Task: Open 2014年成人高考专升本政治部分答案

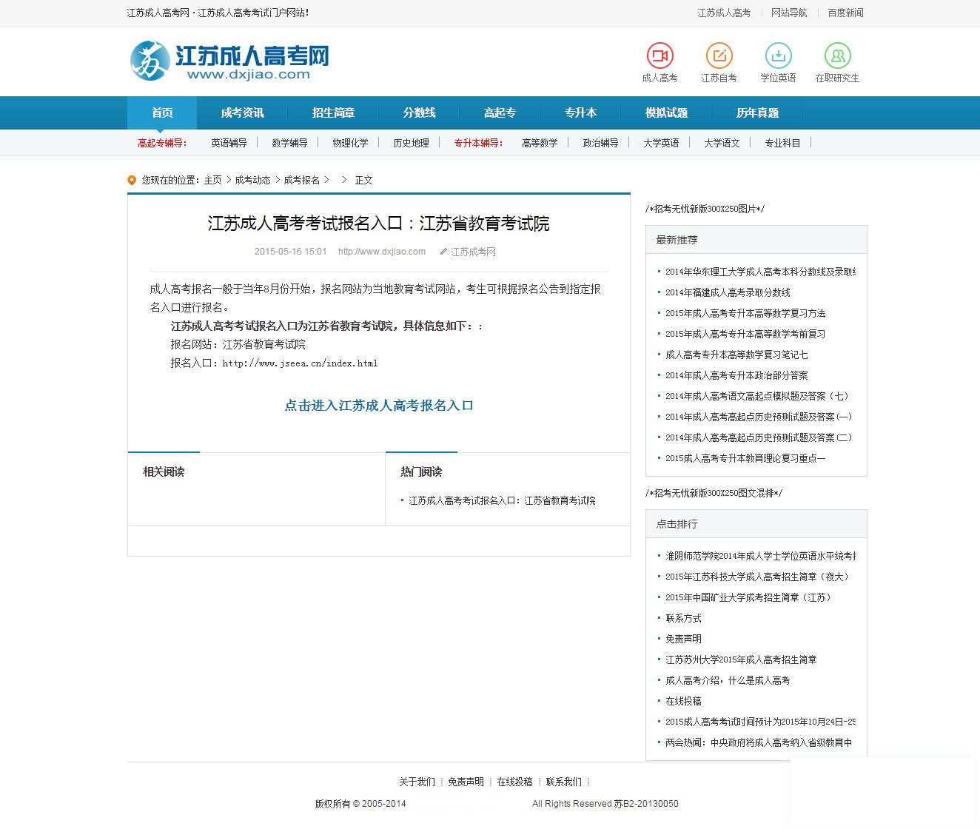Action: pos(736,375)
